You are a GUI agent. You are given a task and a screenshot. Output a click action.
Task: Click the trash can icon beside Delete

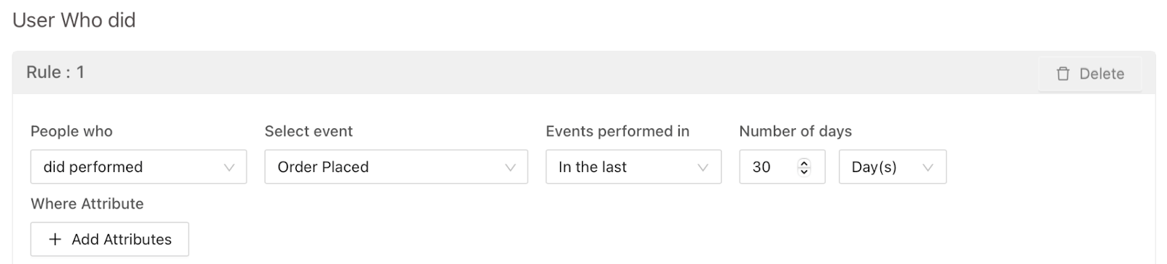click(1063, 74)
